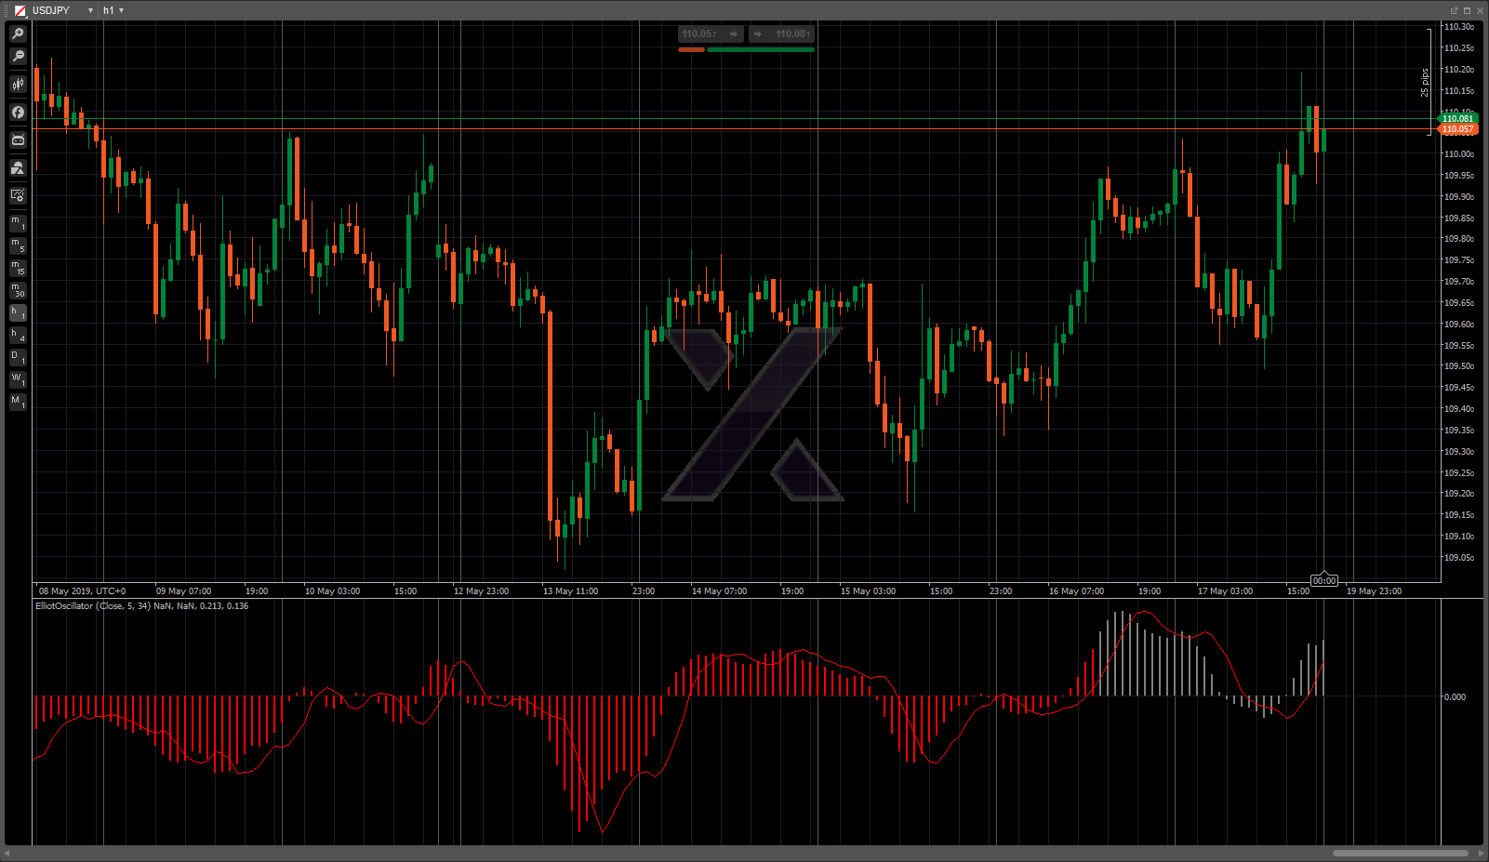Click the ElliotOscillator indicator label
This screenshot has height=862, width=1489.
(141, 606)
